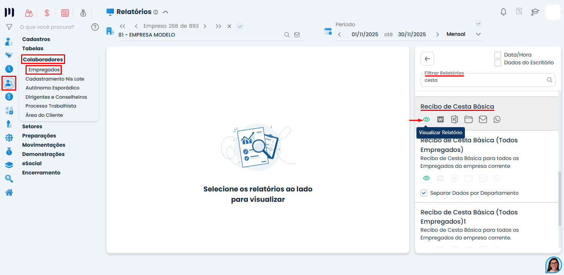Open the notifications bell
Screen dimensions: 564x275
click(x=503, y=11)
